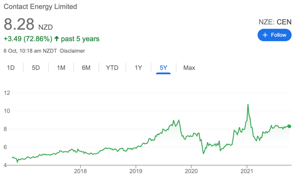Click the green current price dot
This screenshot has width=301, height=179.
(x=289, y=126)
